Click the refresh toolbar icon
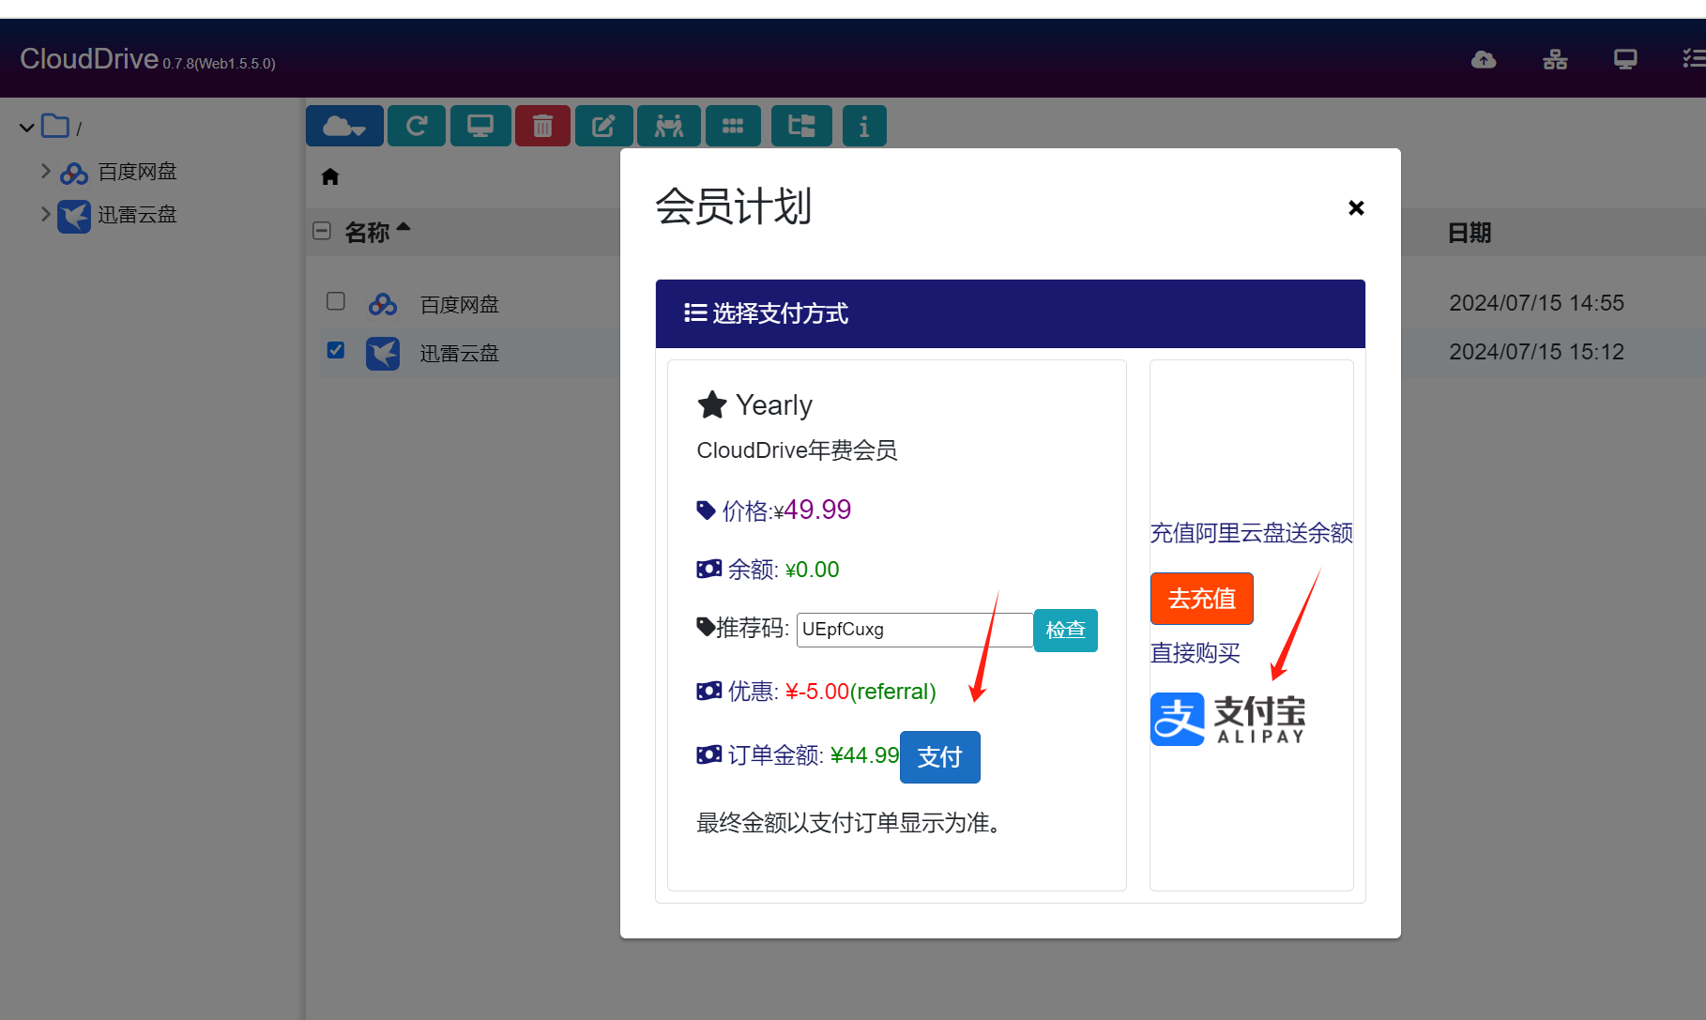 418,126
